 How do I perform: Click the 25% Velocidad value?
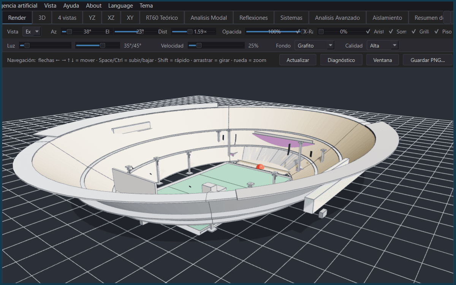[253, 46]
